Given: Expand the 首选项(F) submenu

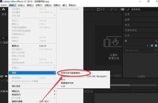Looking at the screenshot, I should click(32, 94).
